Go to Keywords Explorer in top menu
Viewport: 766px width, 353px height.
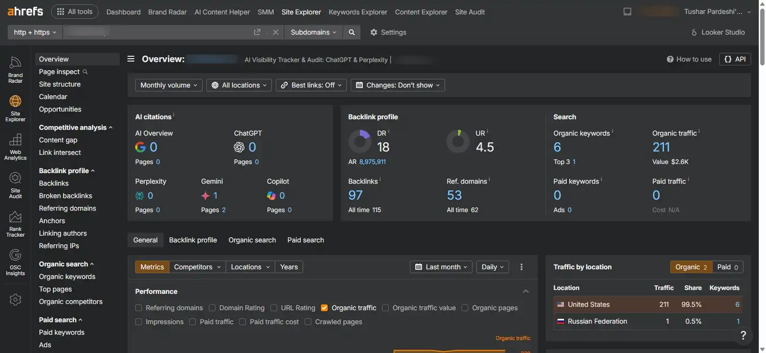(358, 12)
